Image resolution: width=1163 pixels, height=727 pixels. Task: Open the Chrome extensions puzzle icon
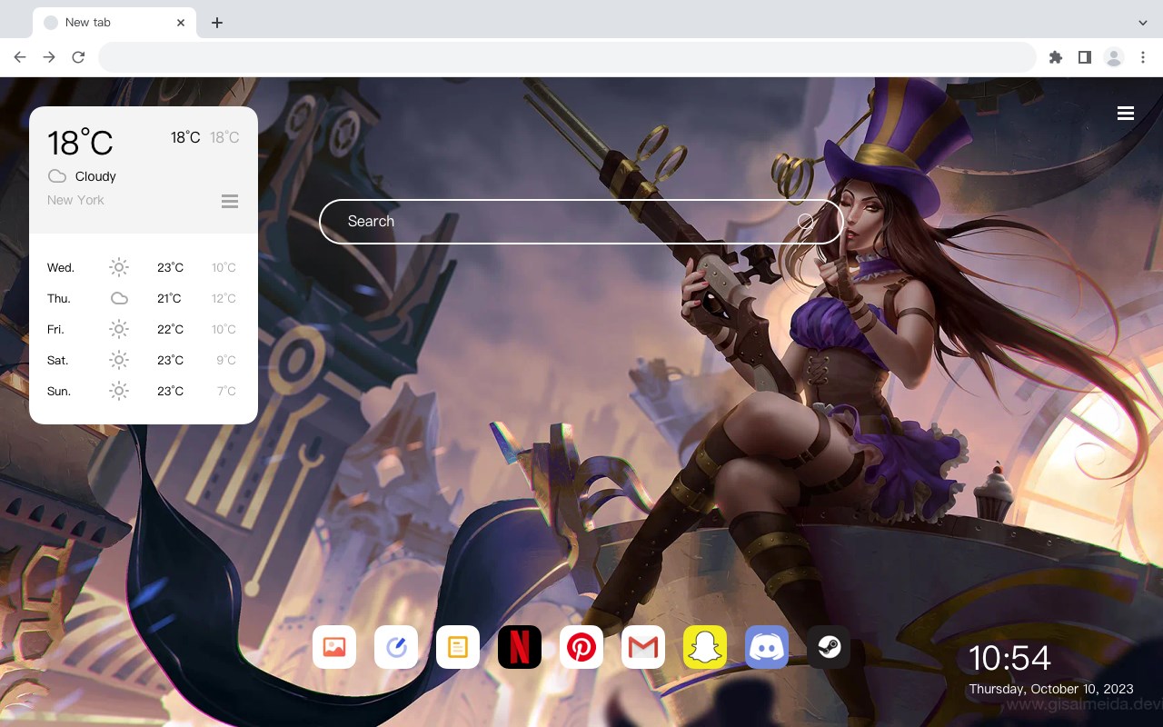pyautogui.click(x=1055, y=57)
